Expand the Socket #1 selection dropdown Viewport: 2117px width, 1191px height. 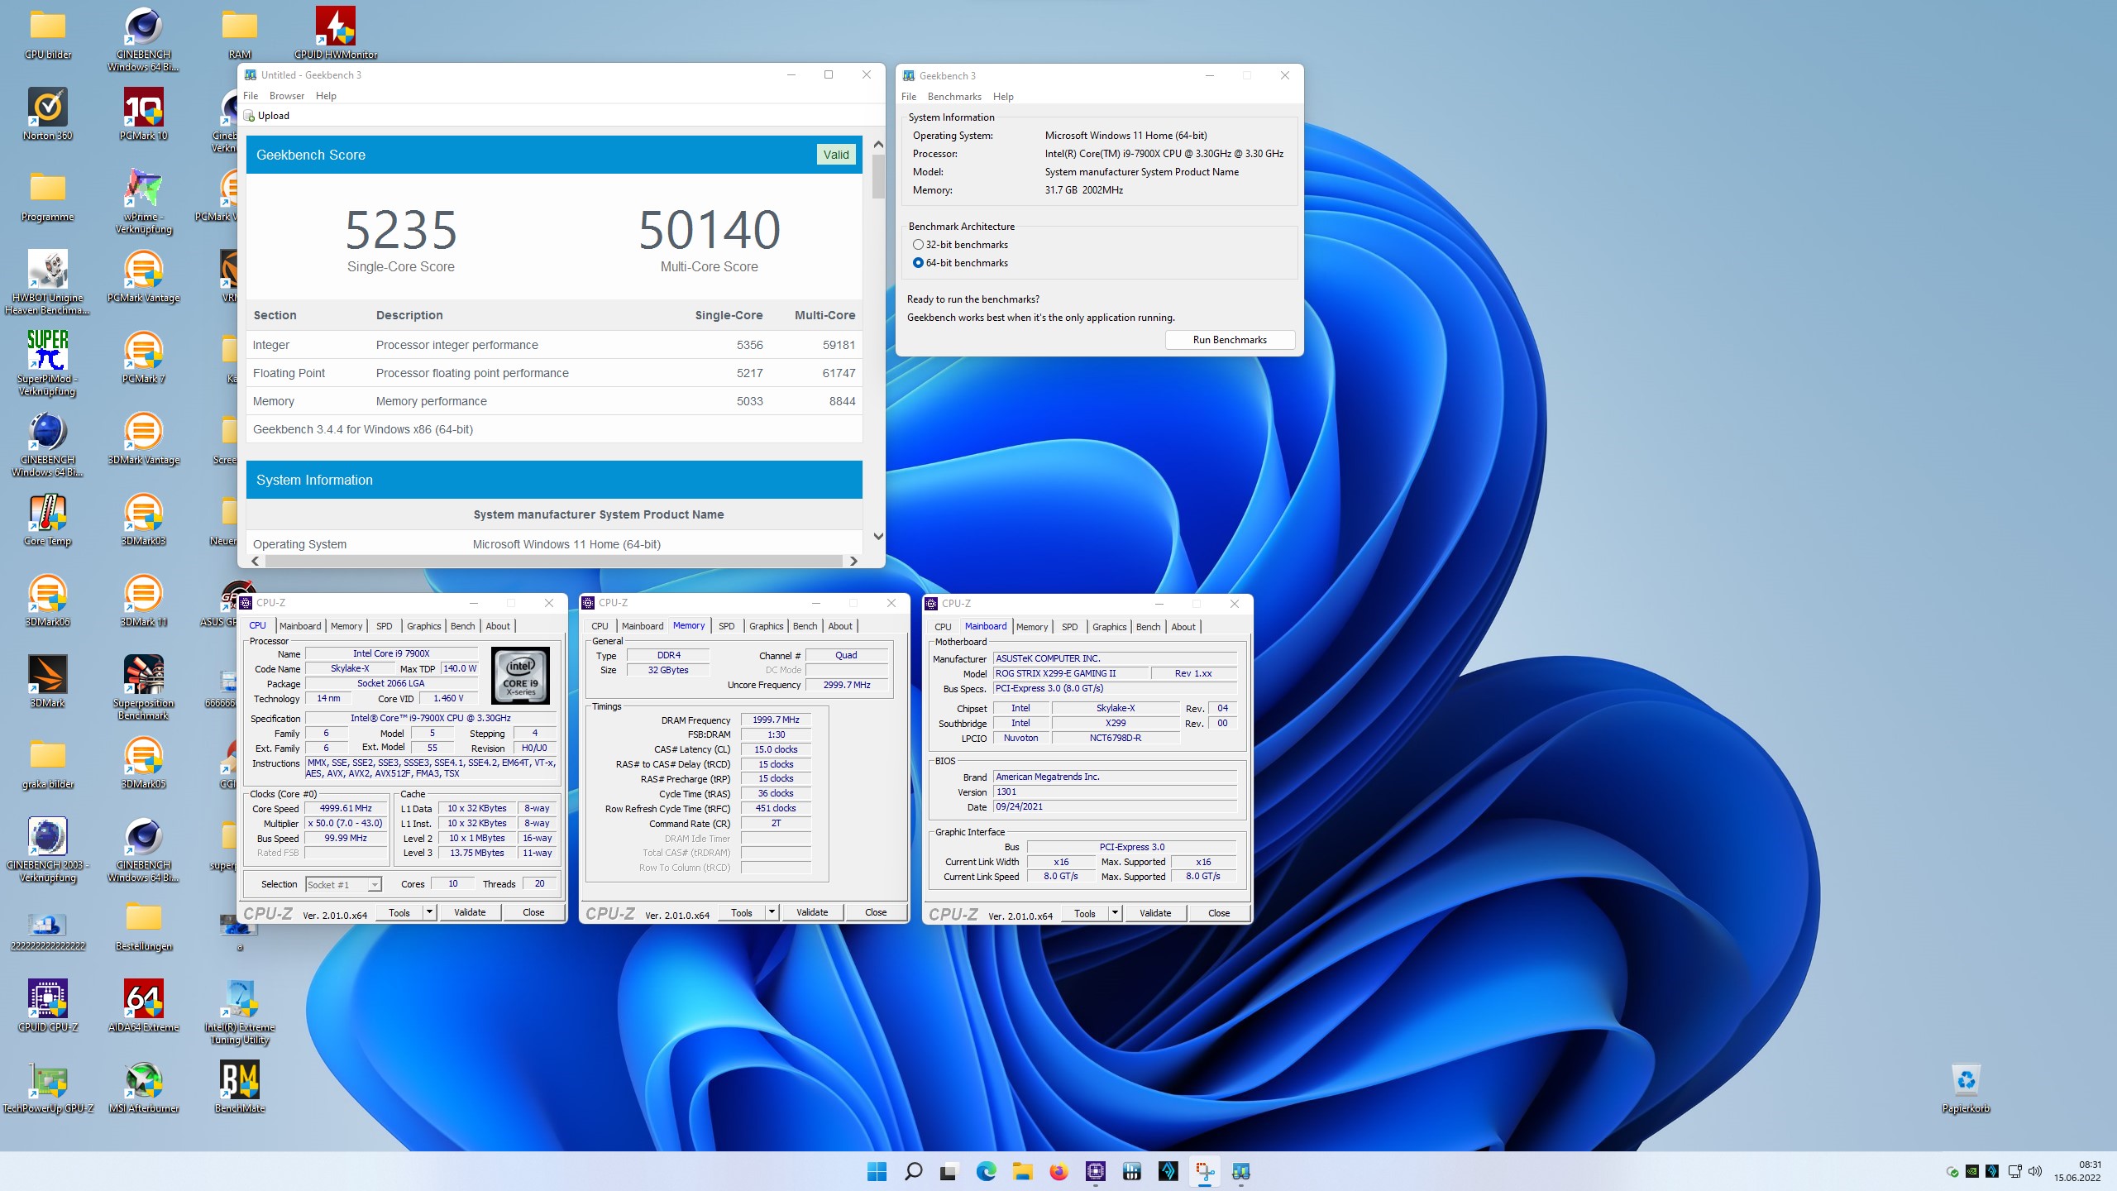pos(375,885)
